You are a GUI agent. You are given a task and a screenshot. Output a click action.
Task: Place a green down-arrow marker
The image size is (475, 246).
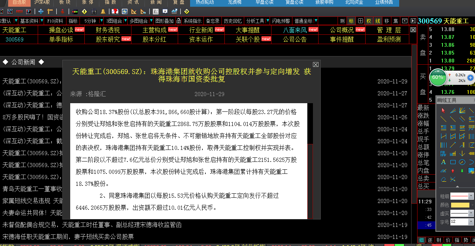point(462,171)
